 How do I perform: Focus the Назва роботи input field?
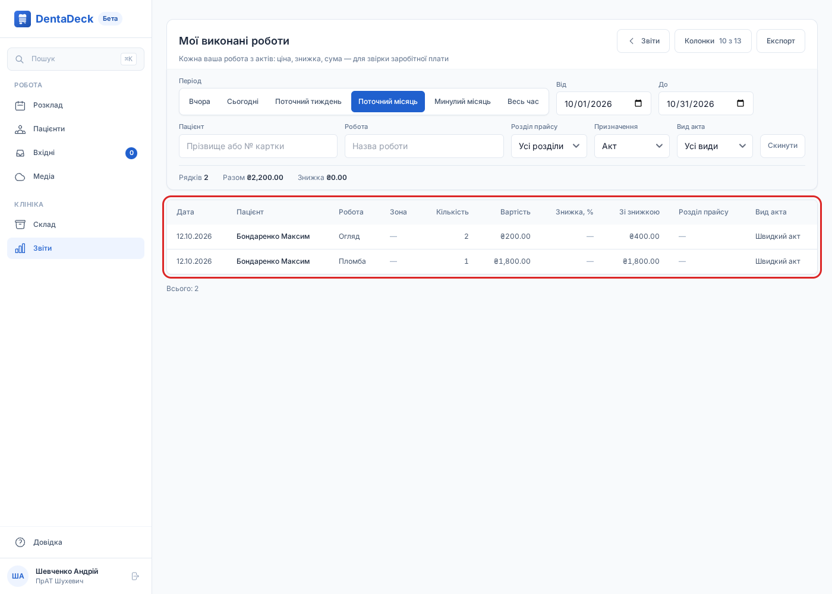click(x=424, y=146)
